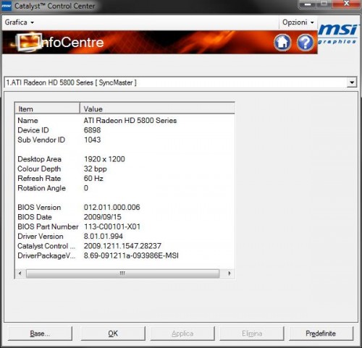Viewport: 362px width, 348px height.
Task: Click the horizontal scrollbar right arrow
Action: [x=230, y=273]
